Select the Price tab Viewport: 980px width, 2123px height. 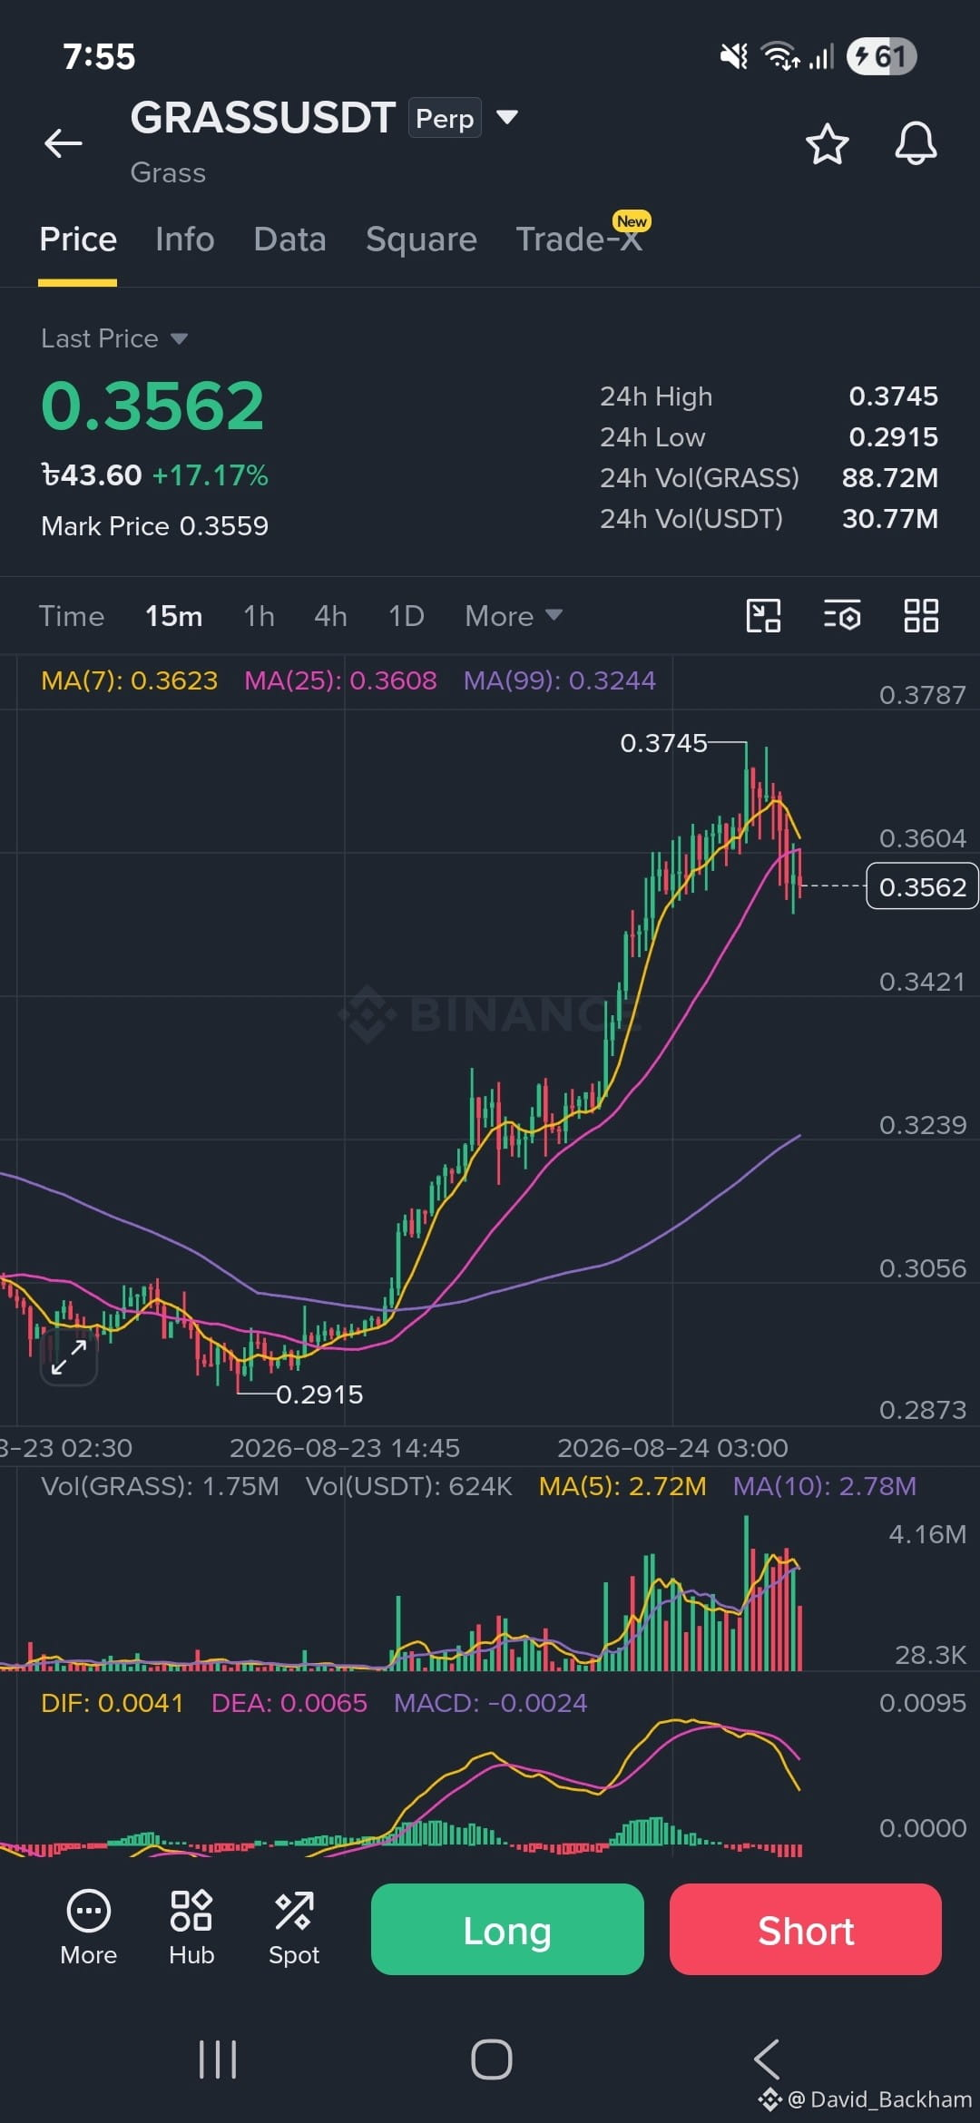pos(78,240)
